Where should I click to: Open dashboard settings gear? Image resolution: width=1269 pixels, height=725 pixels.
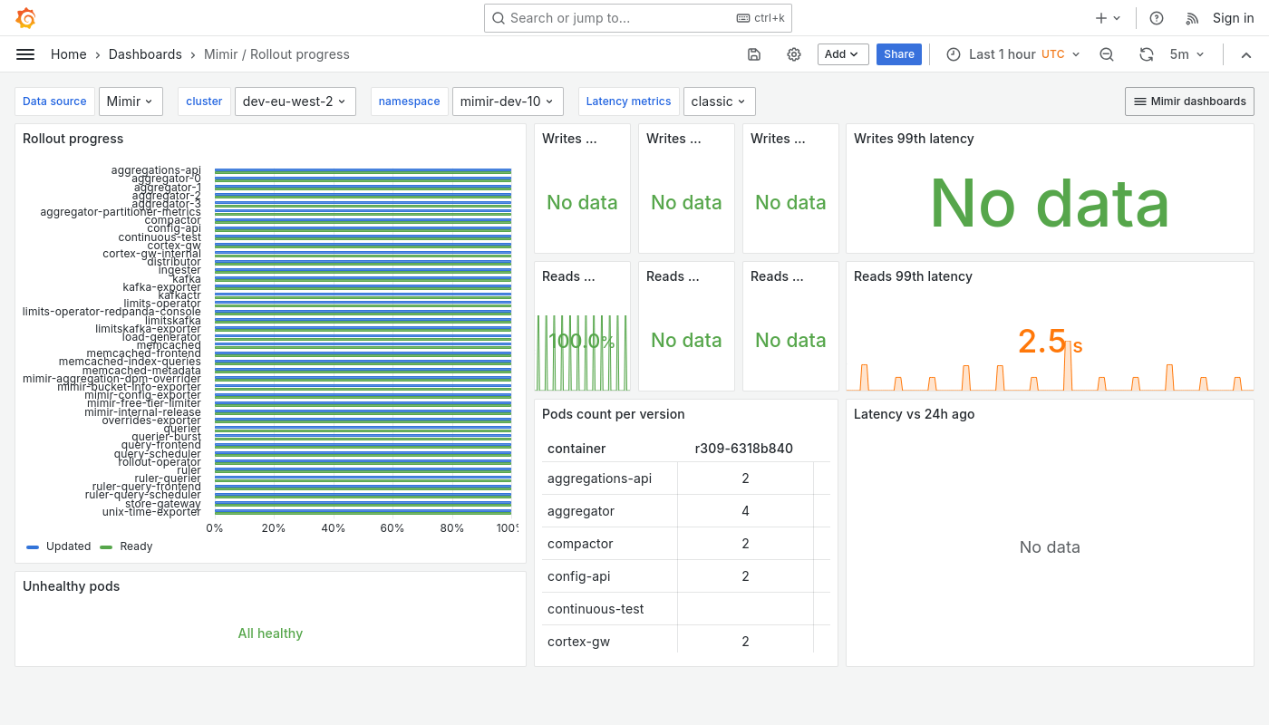(x=794, y=54)
